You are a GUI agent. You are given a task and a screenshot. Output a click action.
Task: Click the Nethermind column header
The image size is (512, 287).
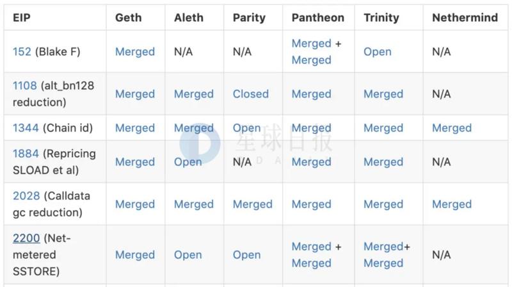point(465,18)
